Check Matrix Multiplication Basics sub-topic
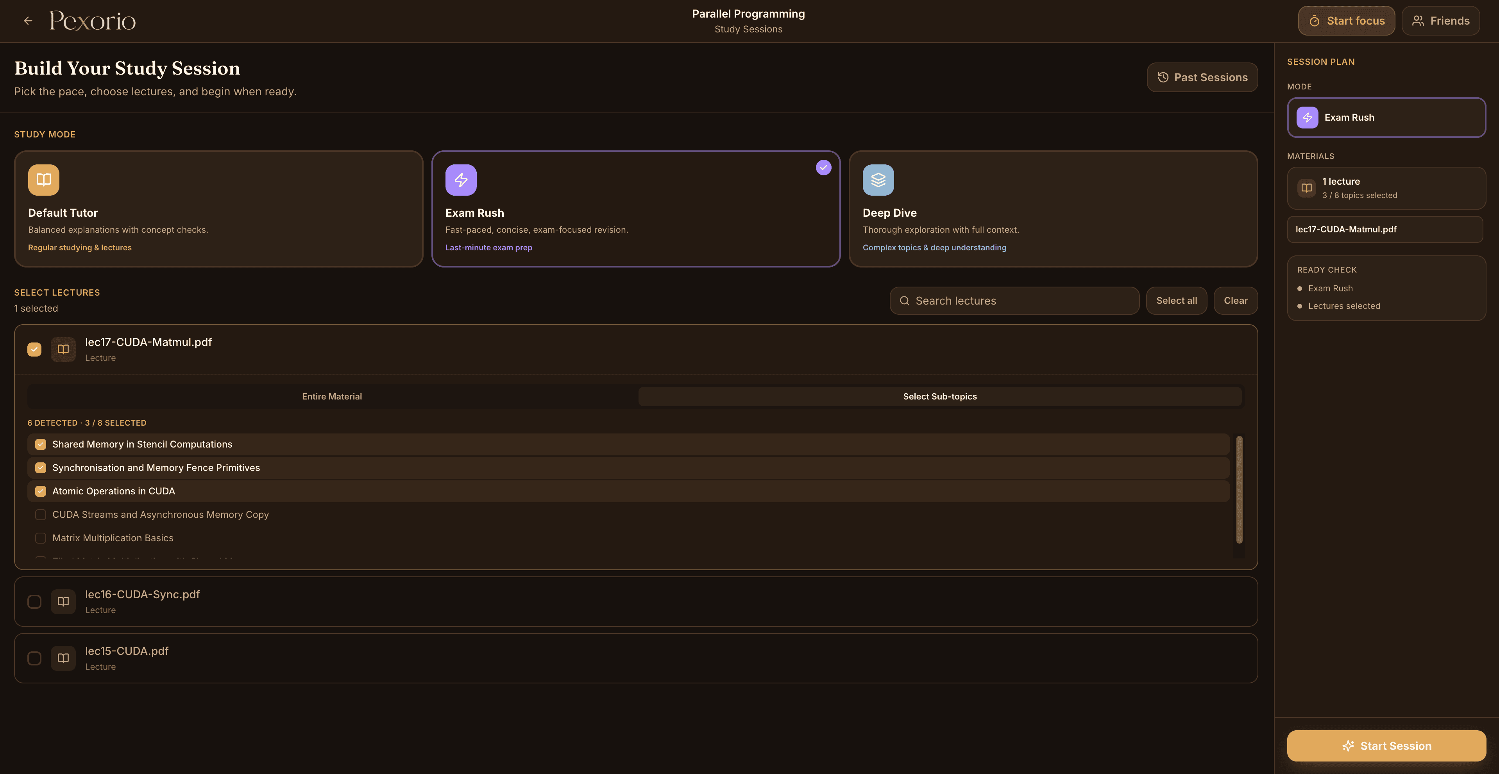This screenshot has height=774, width=1499. pos(41,538)
